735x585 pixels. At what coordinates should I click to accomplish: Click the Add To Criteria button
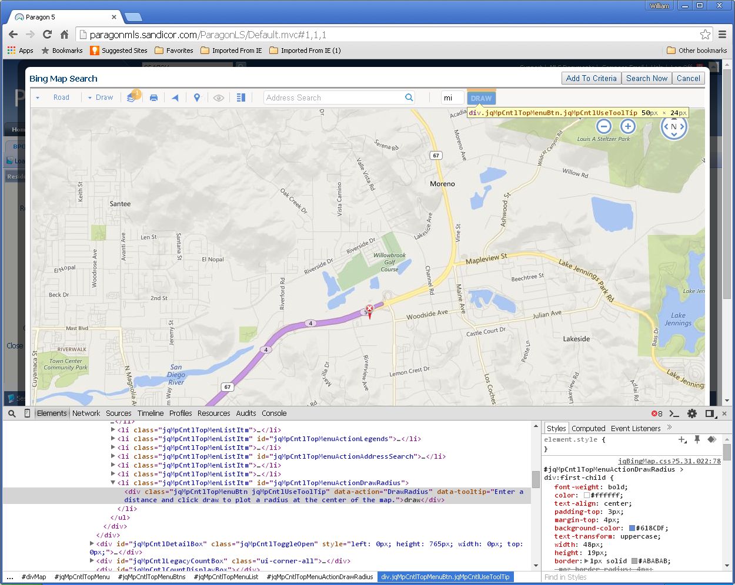click(x=592, y=78)
